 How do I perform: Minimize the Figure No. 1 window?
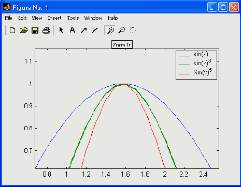pyautogui.click(x=212, y=7)
